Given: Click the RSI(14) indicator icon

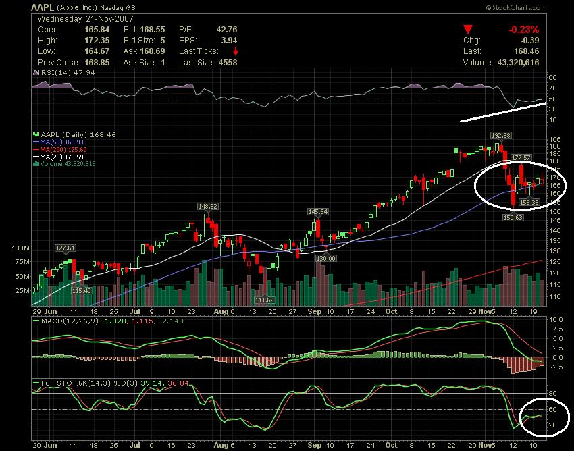Looking at the screenshot, I should point(36,72).
